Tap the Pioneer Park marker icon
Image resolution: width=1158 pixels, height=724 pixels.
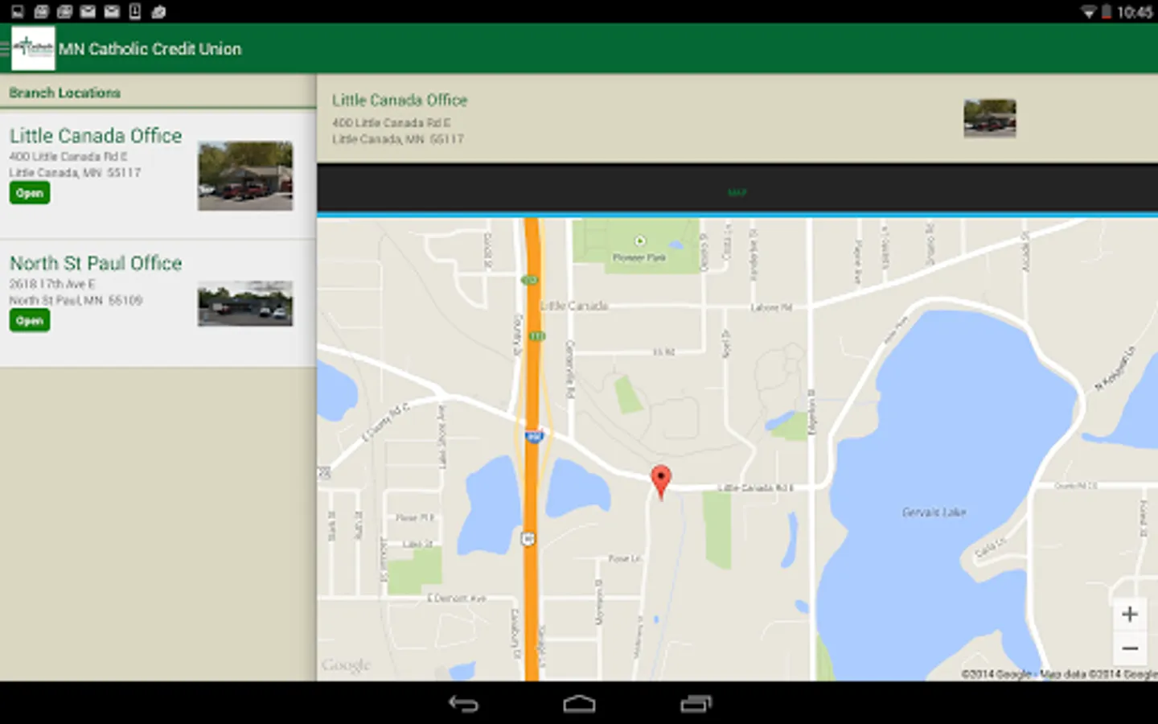(640, 241)
